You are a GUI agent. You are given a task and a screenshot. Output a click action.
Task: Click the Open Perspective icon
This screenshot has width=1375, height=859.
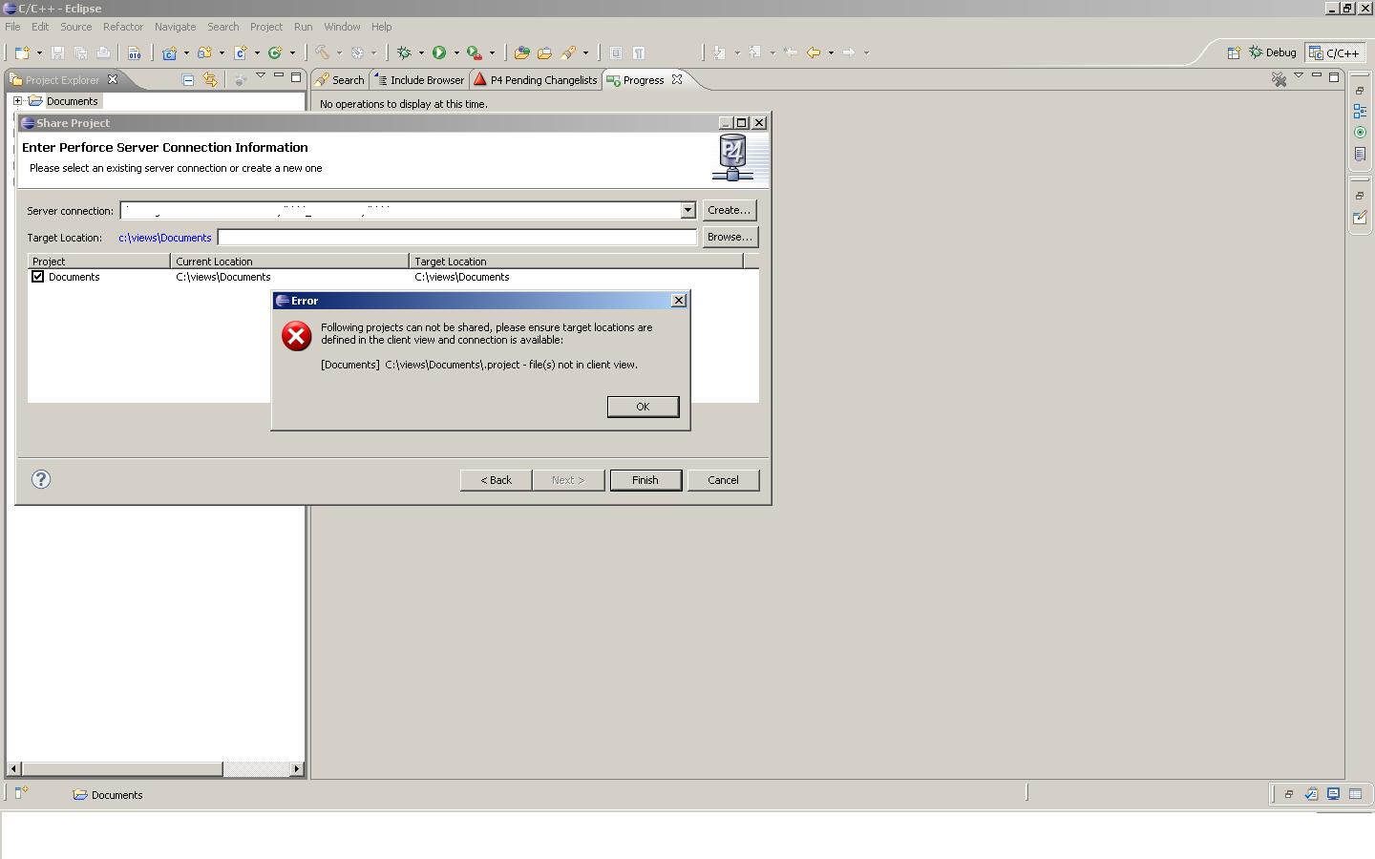click(x=1233, y=52)
